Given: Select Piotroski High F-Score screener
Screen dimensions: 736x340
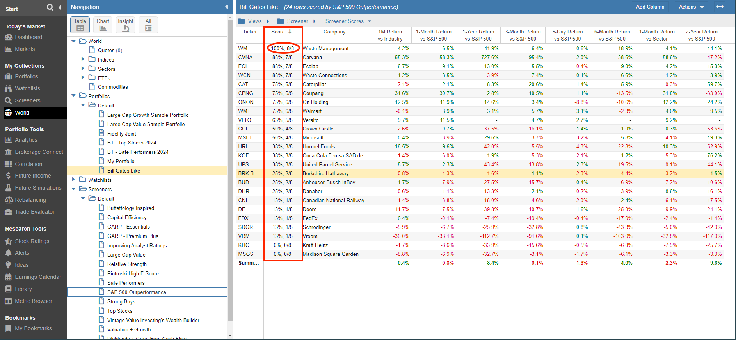Looking at the screenshot, I should (133, 273).
